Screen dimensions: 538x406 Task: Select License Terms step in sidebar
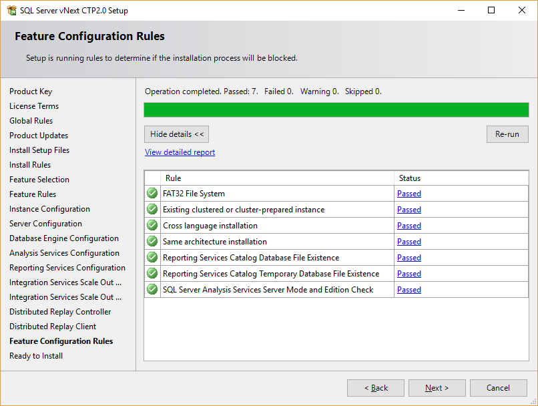(34, 106)
